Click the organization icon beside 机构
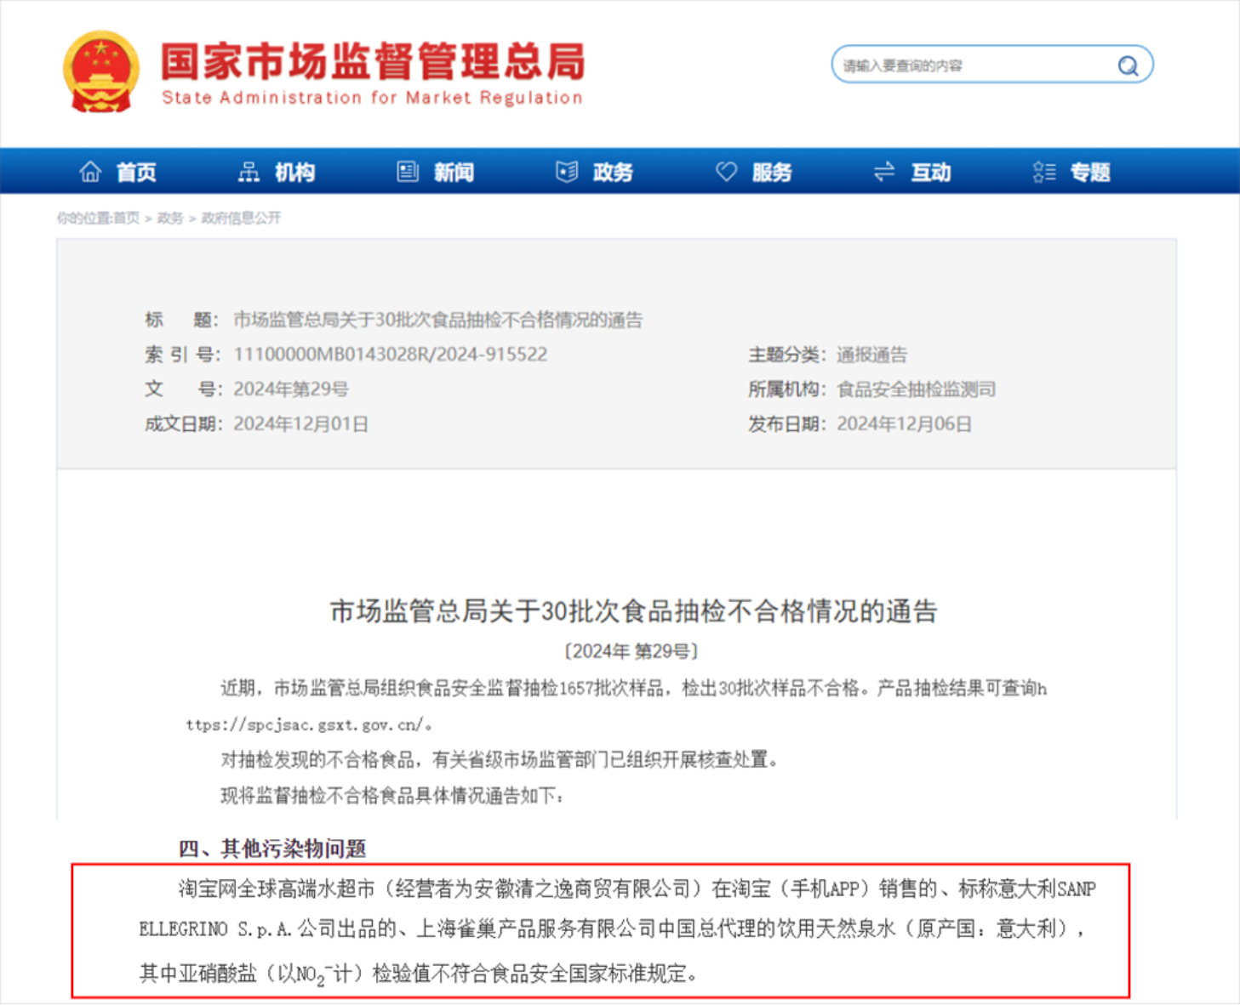This screenshot has height=1005, width=1240. (x=249, y=172)
